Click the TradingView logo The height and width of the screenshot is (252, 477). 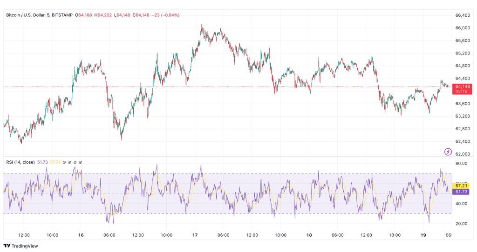pyautogui.click(x=20, y=246)
